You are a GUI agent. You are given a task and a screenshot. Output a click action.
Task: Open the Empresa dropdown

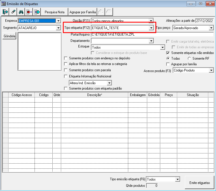pyautogui.click(x=58, y=21)
